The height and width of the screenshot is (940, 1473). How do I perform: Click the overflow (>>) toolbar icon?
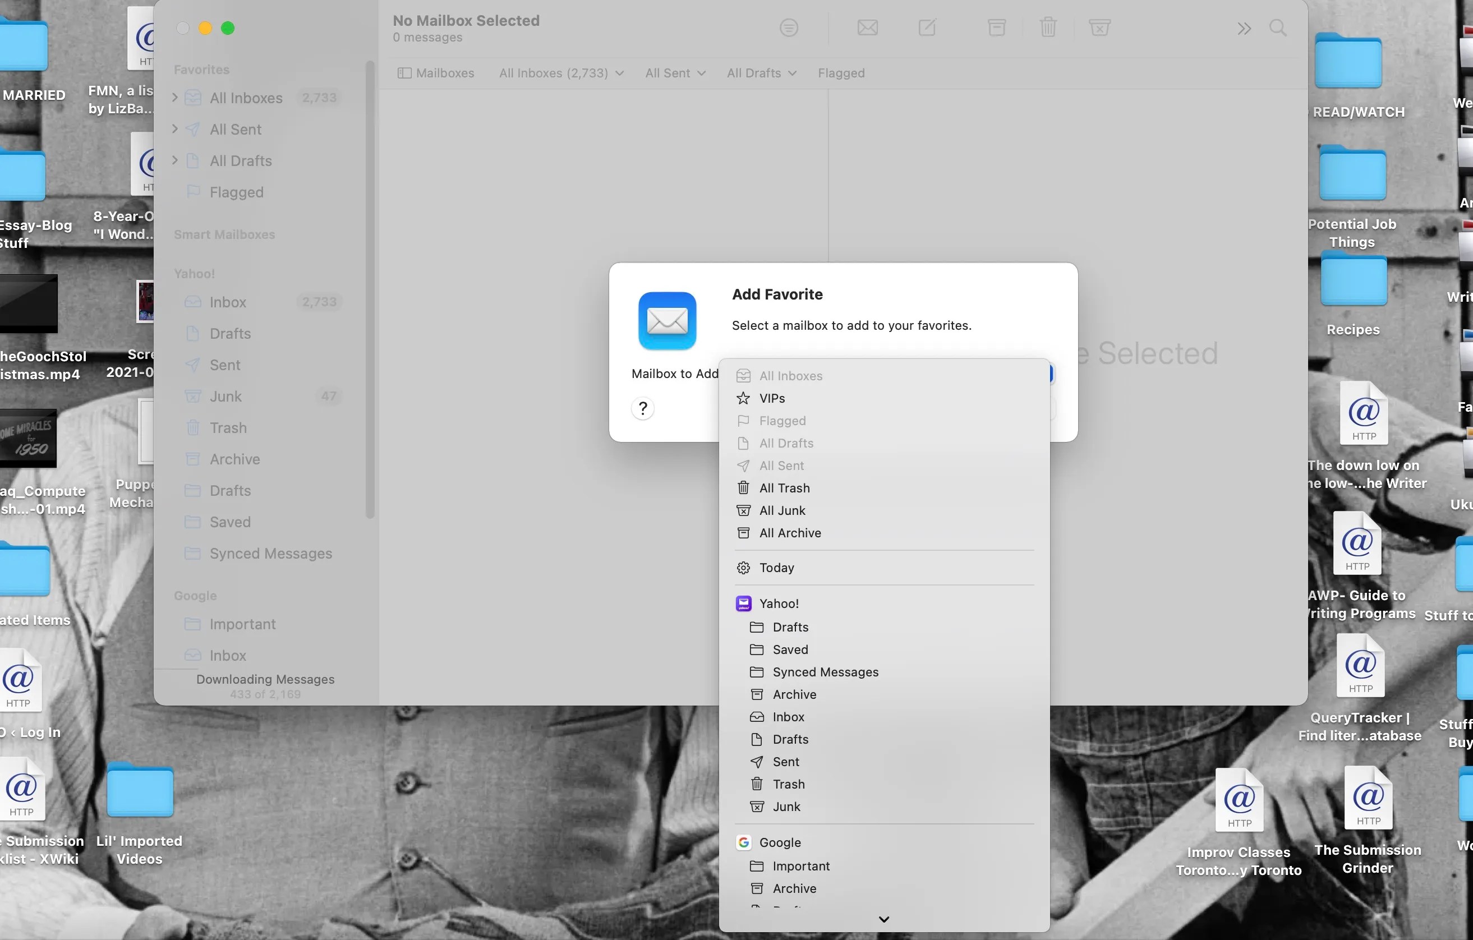tap(1243, 28)
